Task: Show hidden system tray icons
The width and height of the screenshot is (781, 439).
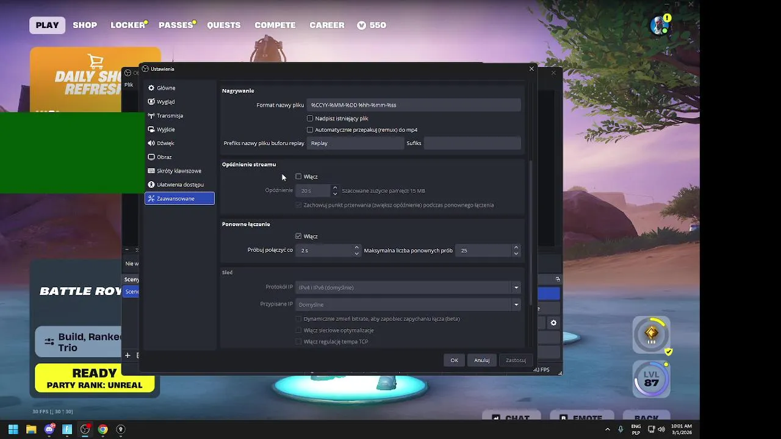Action: point(607,429)
